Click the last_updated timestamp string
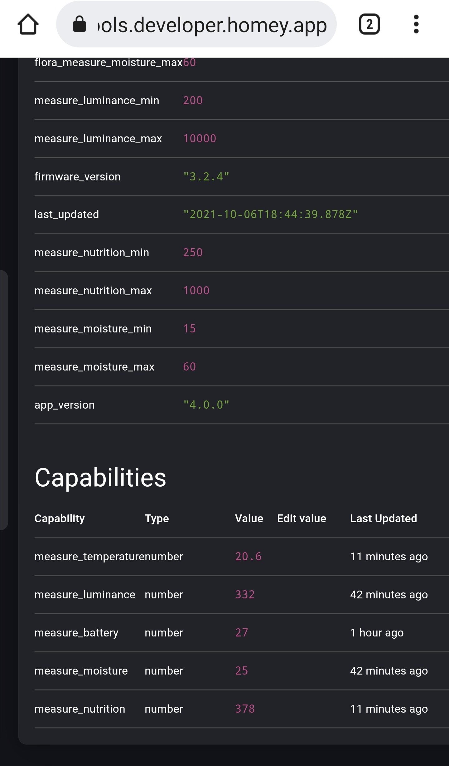Image resolution: width=449 pixels, height=766 pixels. point(270,214)
